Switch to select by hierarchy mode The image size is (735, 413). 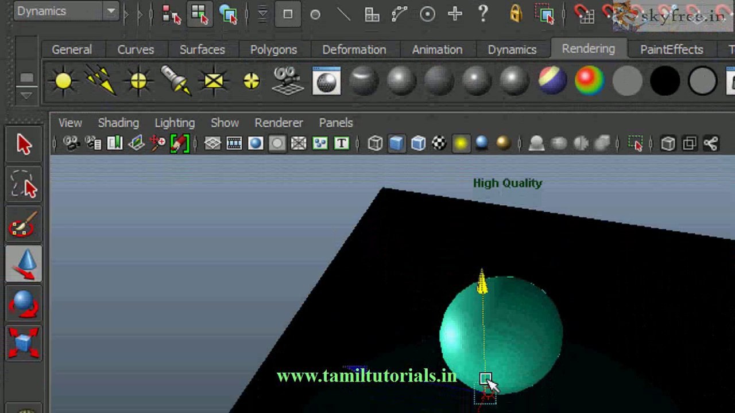click(171, 14)
